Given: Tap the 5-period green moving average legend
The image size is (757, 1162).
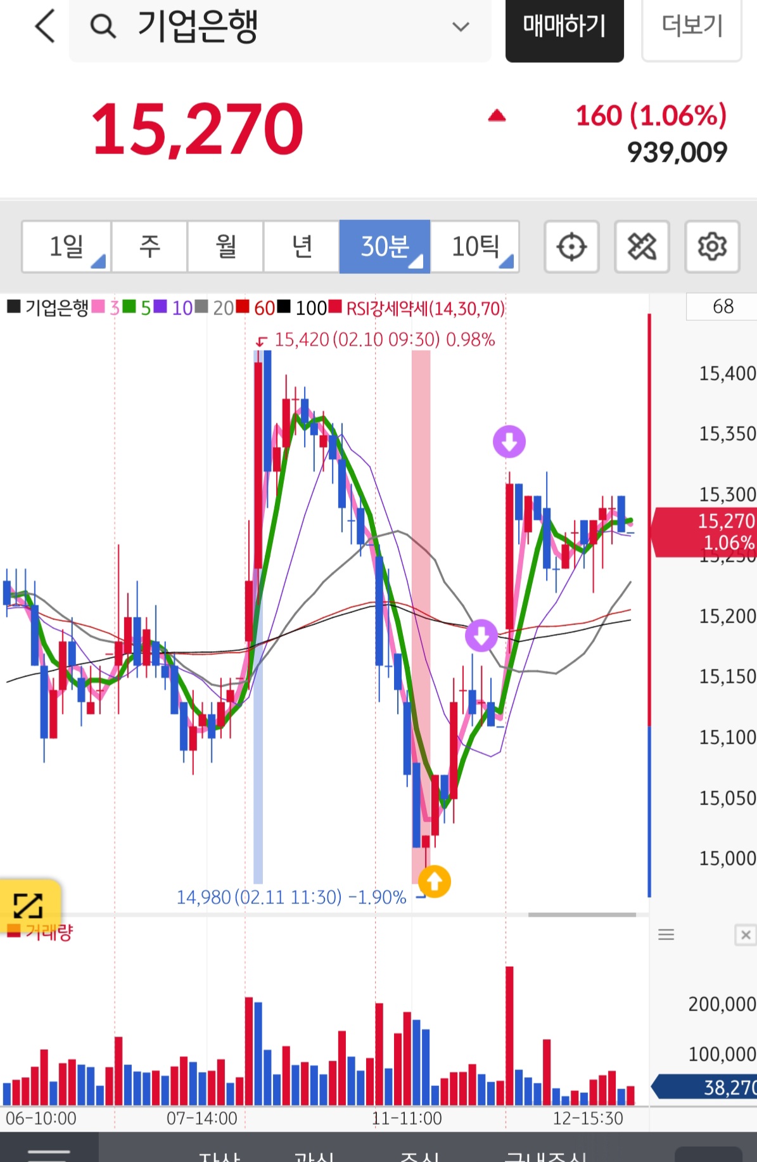Looking at the screenshot, I should point(136,308).
